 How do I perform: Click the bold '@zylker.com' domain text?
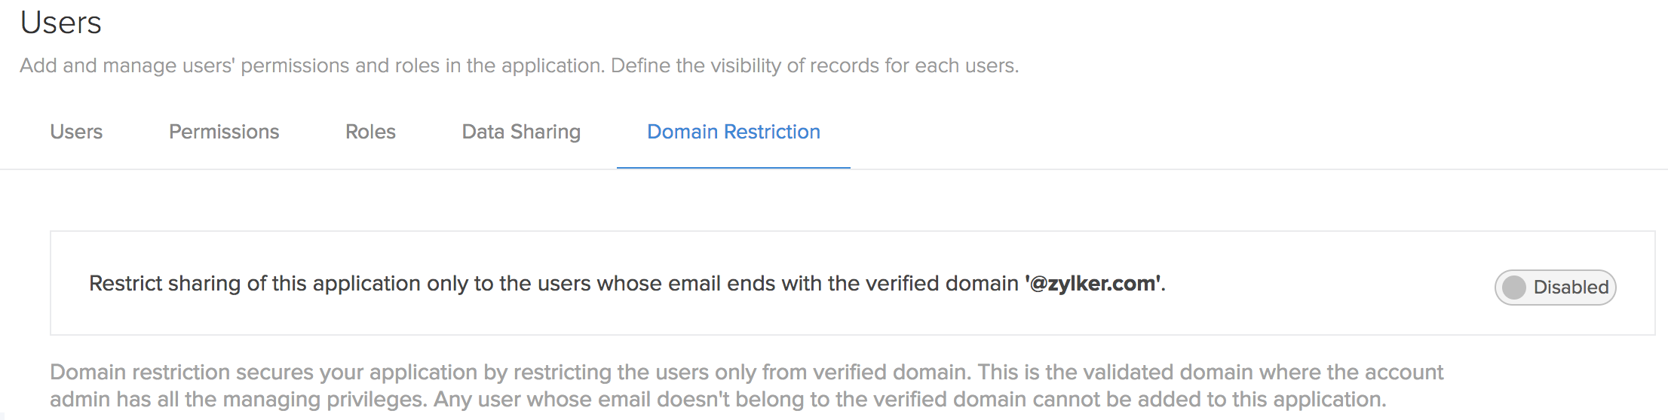1093,283
